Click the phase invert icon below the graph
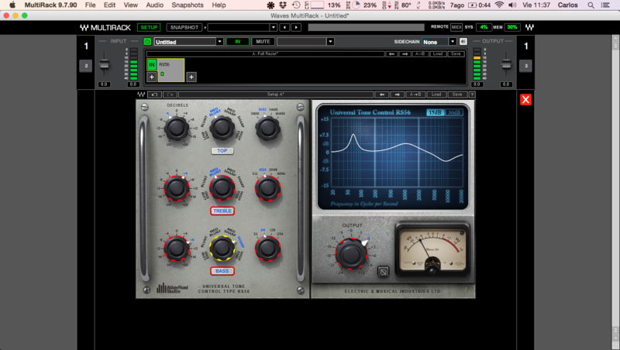 click(382, 272)
